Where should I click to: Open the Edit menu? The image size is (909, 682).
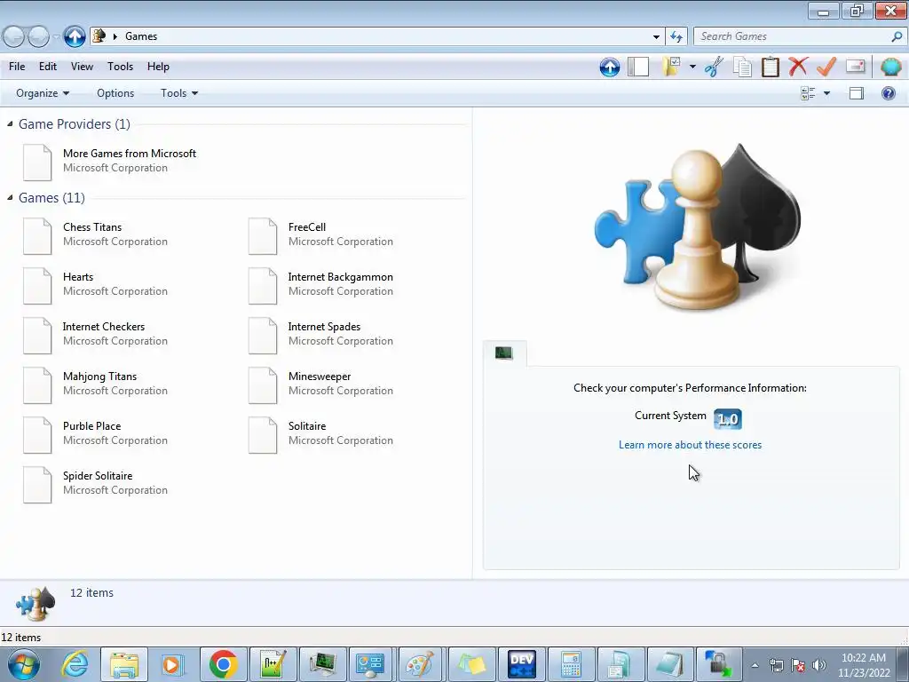tap(48, 67)
